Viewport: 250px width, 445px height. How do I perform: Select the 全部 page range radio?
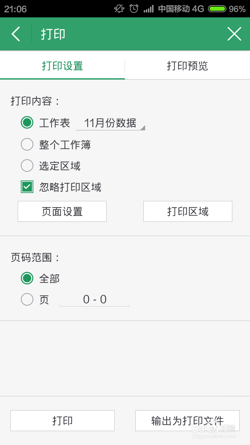tap(27, 278)
